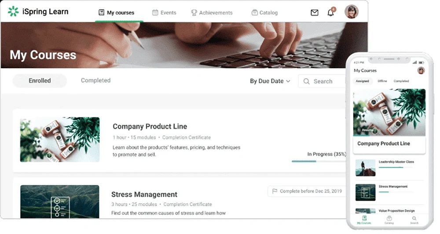Image resolution: width=440 pixels, height=234 pixels.
Task: Tap the profile avatar in the phone app
Action: click(x=421, y=70)
